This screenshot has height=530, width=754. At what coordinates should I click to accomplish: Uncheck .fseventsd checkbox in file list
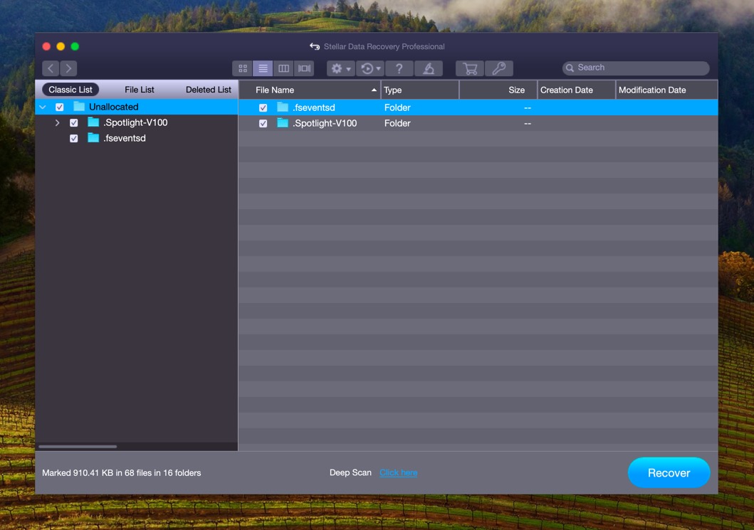(x=263, y=107)
